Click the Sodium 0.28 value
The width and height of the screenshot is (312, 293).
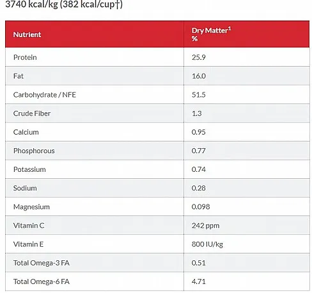click(198, 188)
